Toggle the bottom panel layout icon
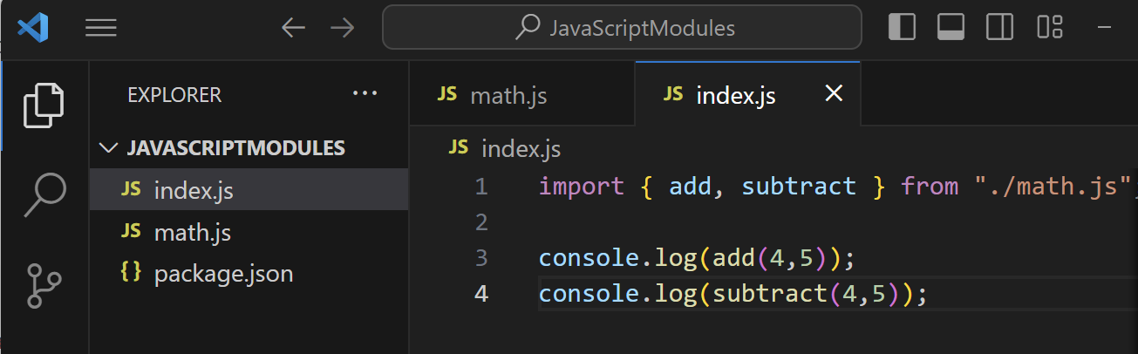The height and width of the screenshot is (354, 1138). point(951,27)
